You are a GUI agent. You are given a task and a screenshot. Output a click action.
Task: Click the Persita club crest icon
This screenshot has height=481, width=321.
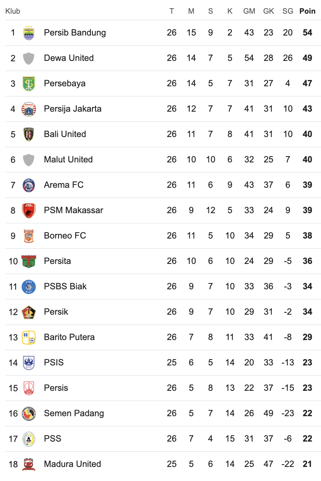click(29, 261)
